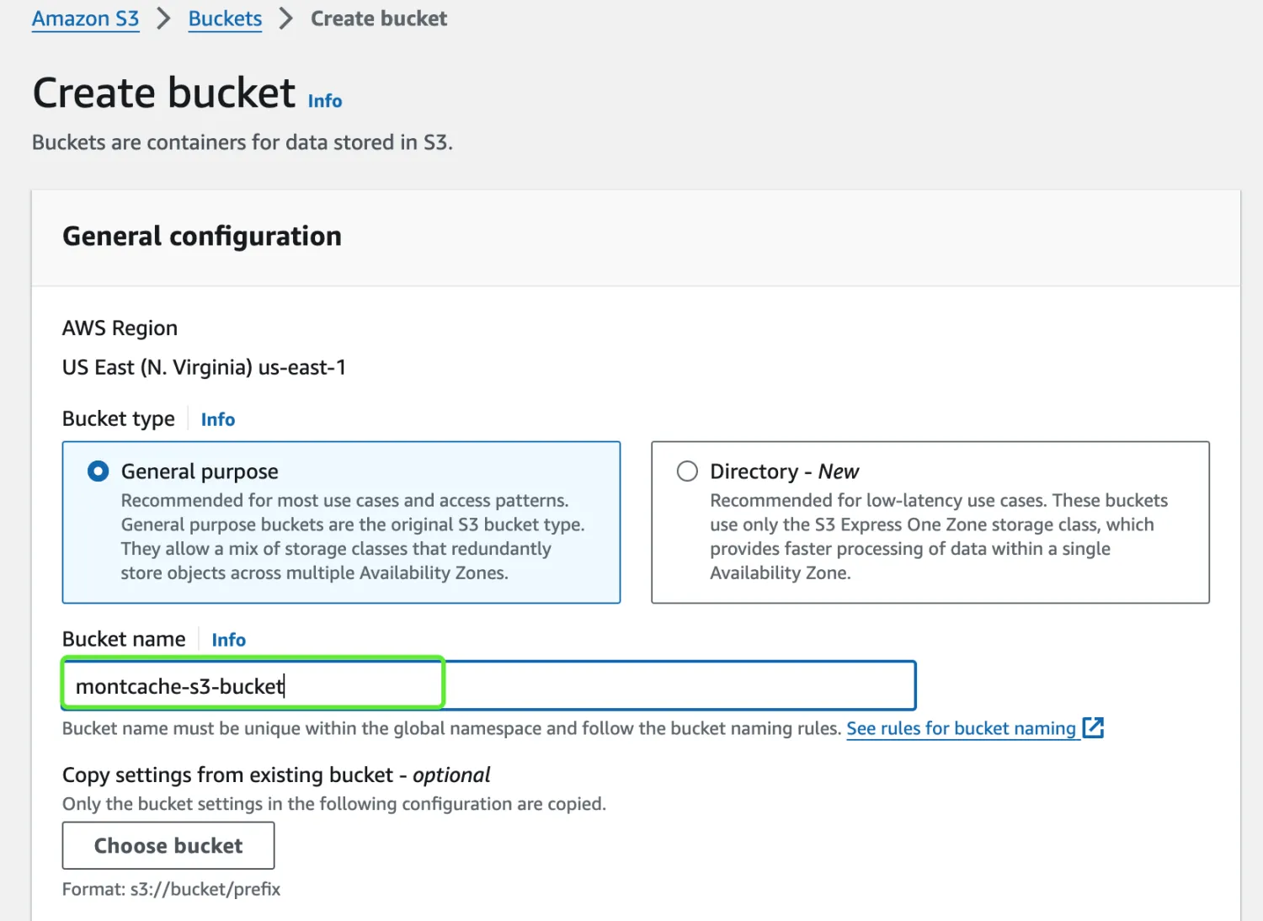Screen dimensions: 1263x921
Task: Select the General purpose bucket type radio
Action: (x=99, y=471)
